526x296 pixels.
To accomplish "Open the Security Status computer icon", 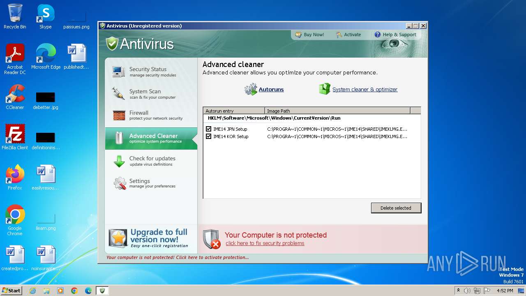I will pos(119,72).
